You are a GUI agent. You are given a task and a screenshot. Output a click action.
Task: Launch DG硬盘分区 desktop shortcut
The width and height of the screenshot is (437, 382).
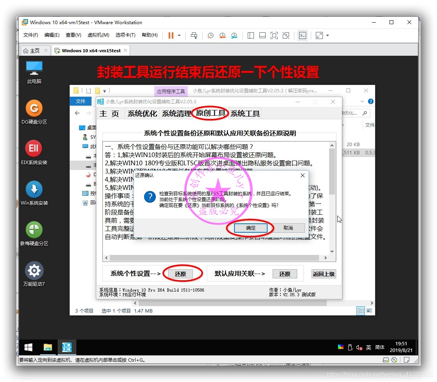click(34, 112)
